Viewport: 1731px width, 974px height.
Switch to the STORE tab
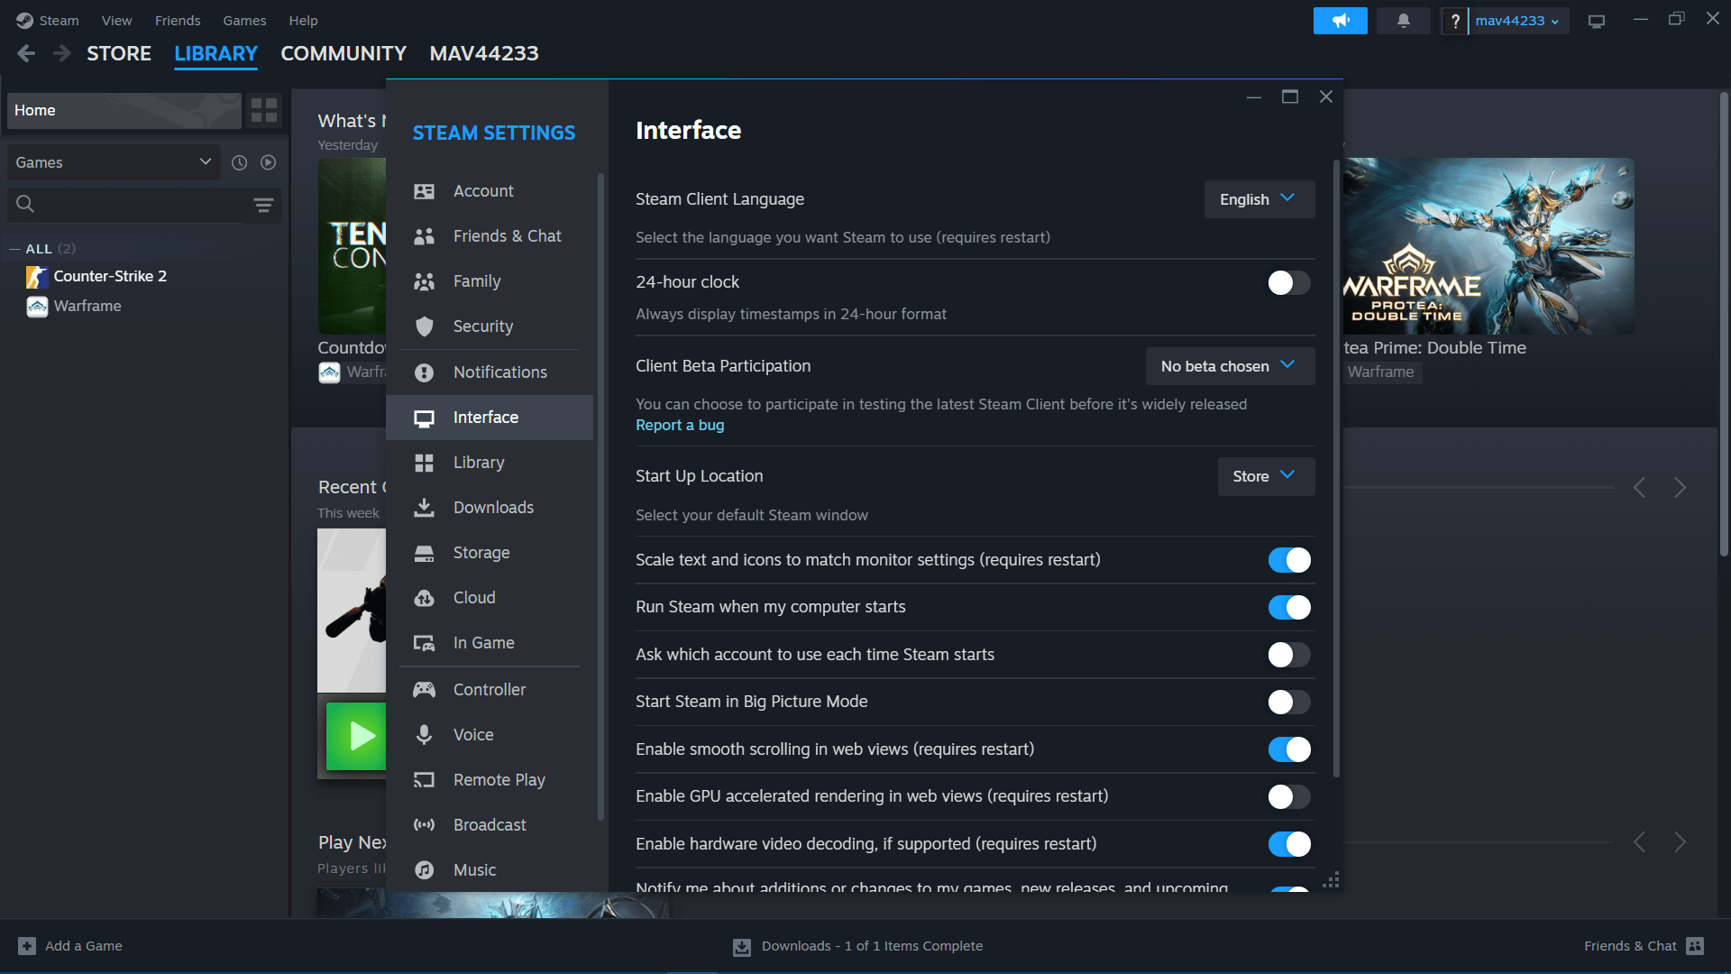pos(119,53)
